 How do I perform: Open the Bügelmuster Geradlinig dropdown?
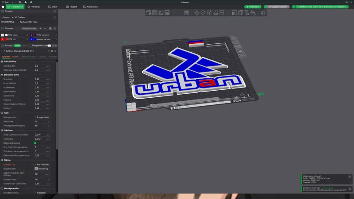coord(42,169)
